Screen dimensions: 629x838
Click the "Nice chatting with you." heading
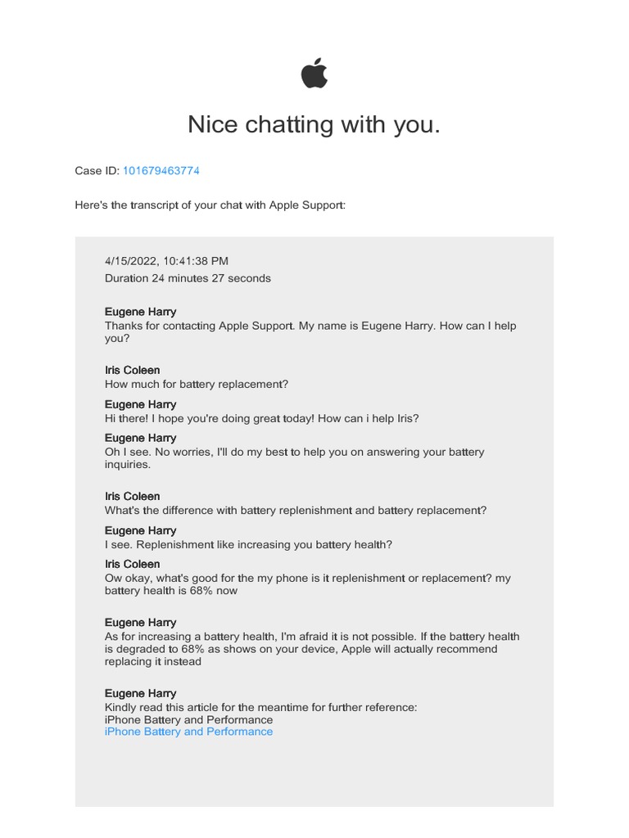314,124
